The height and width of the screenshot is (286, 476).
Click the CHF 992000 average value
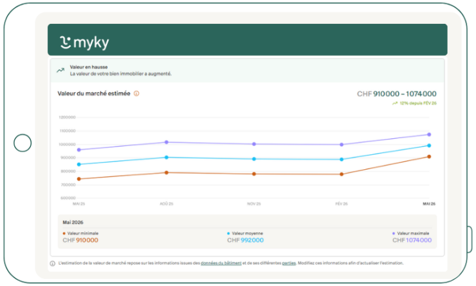pyautogui.click(x=245, y=240)
